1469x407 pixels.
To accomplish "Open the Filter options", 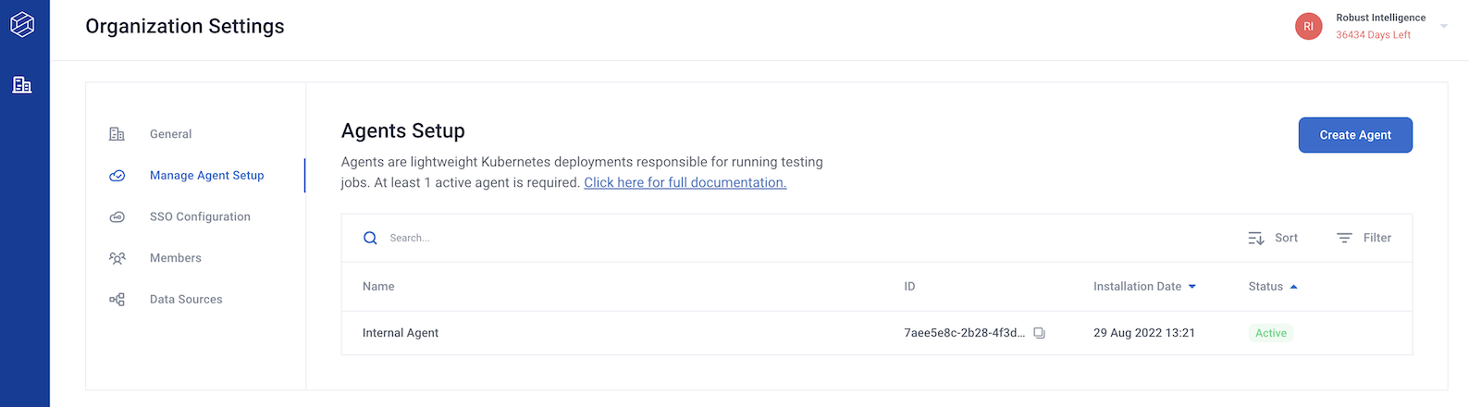I will pos(1364,238).
